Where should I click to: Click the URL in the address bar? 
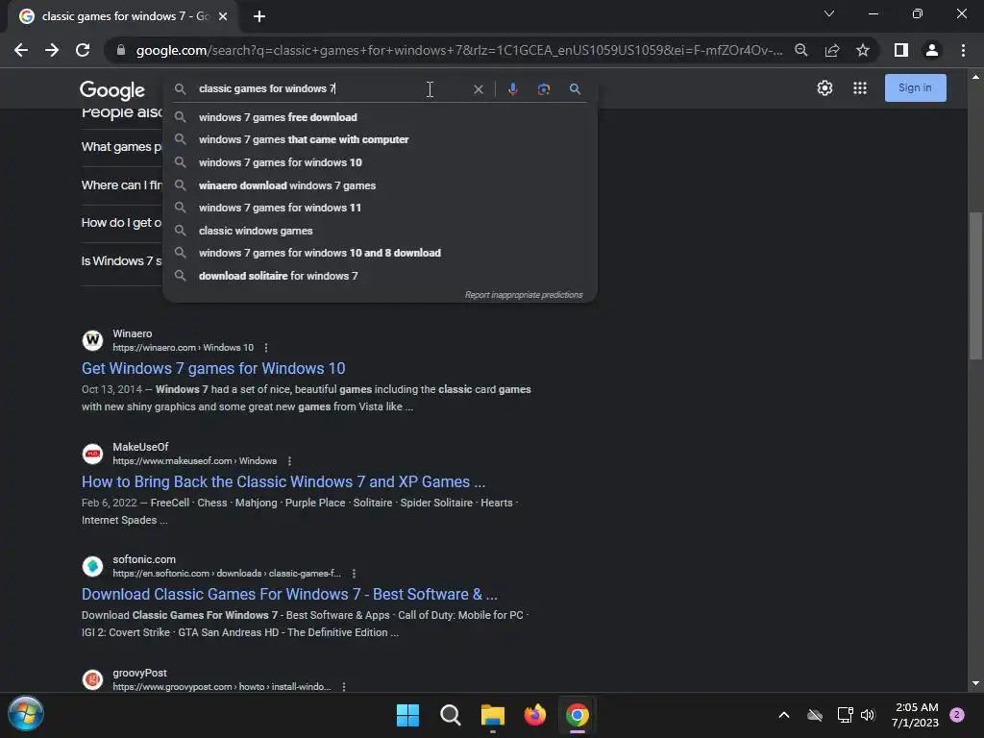point(459,50)
